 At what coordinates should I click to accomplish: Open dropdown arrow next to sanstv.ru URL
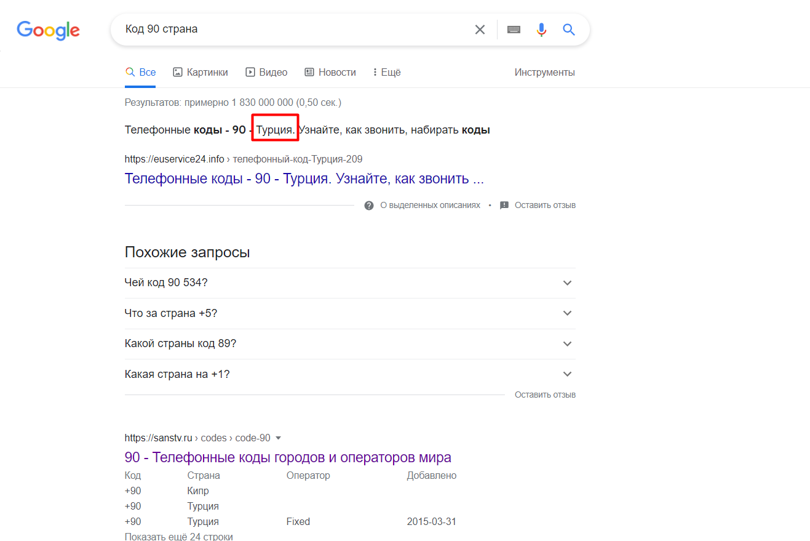(278, 438)
